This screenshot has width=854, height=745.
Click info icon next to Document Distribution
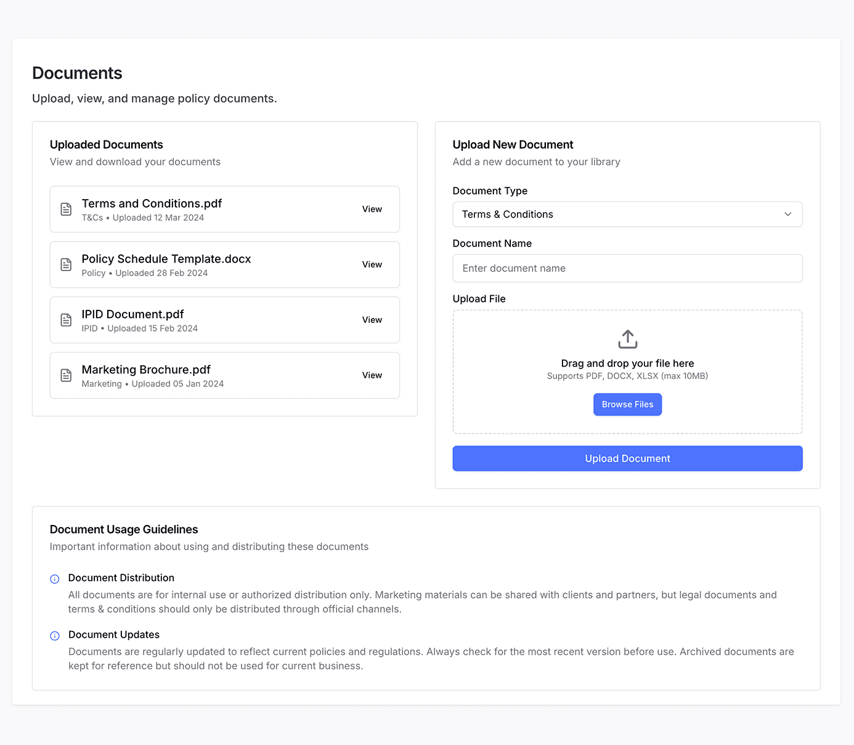click(55, 579)
